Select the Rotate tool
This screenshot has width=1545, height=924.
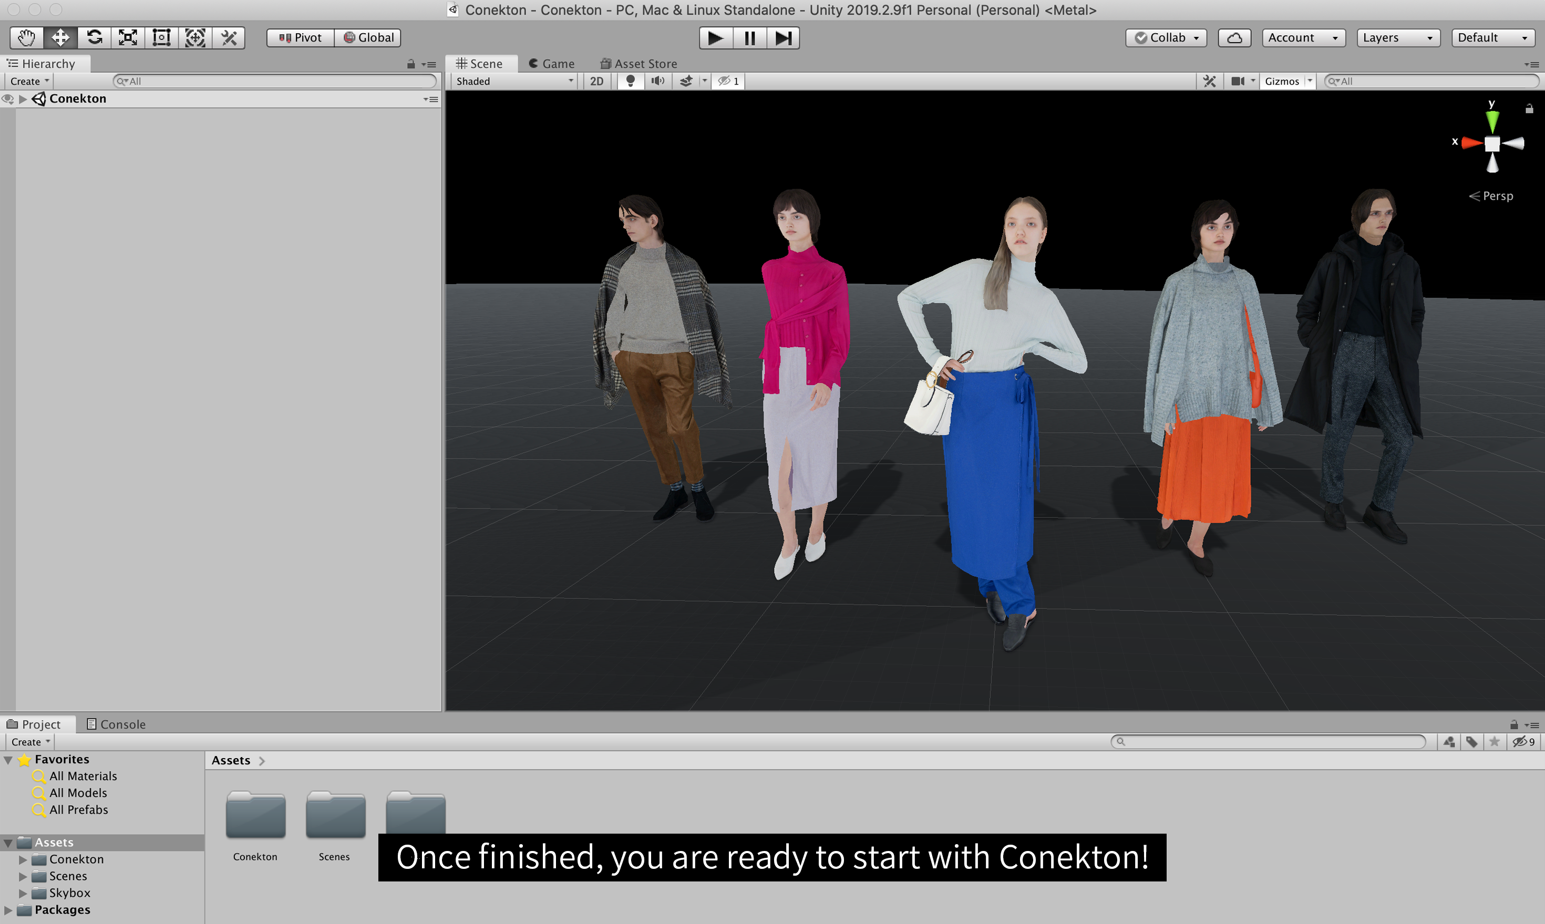point(94,37)
